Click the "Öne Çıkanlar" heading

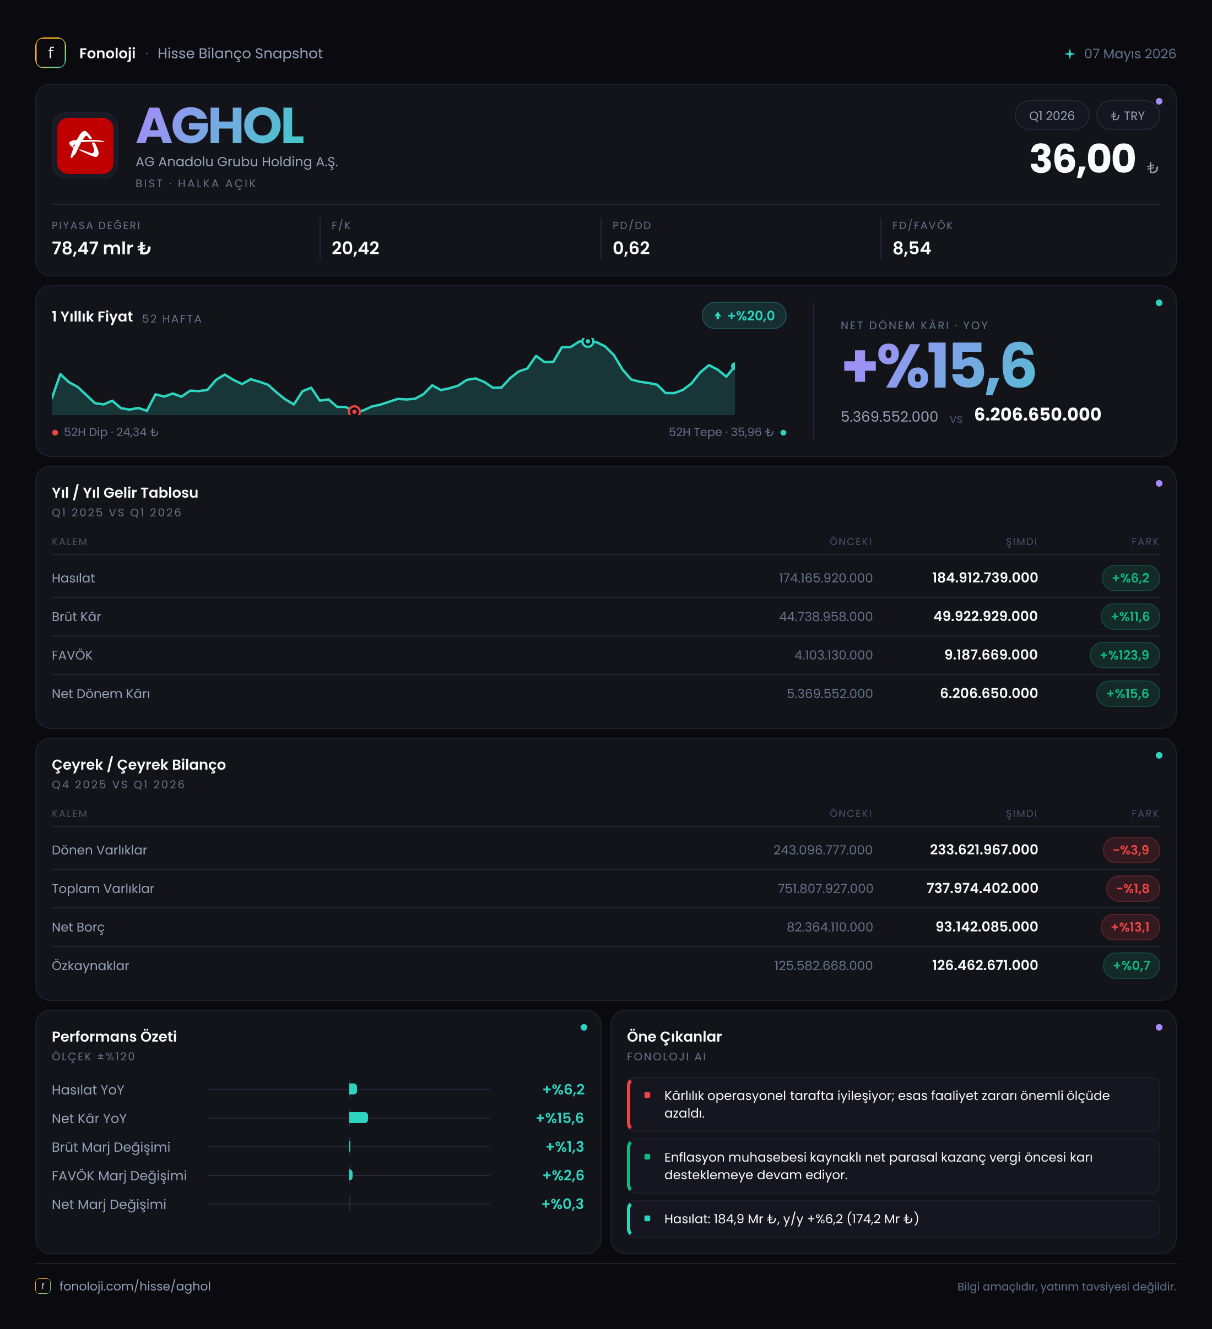tap(674, 1036)
